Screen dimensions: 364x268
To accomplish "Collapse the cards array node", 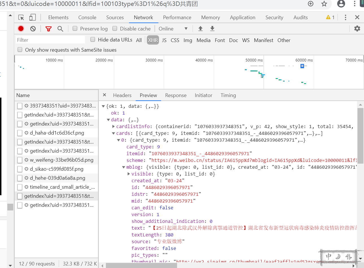I will tap(114, 133).
